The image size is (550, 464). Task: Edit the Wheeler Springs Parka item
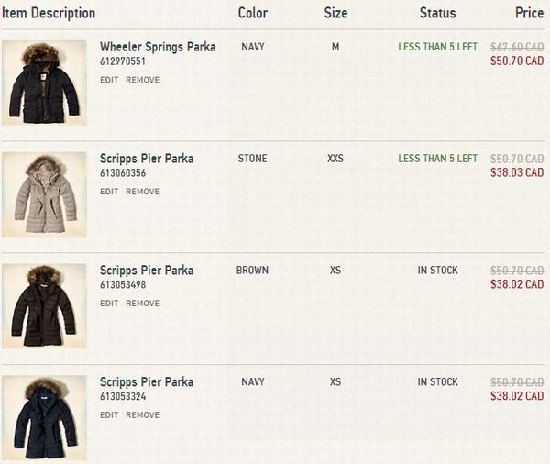click(109, 80)
